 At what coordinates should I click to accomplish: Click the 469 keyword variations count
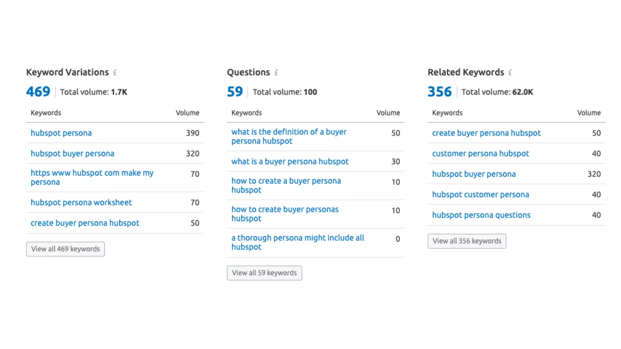click(x=38, y=92)
